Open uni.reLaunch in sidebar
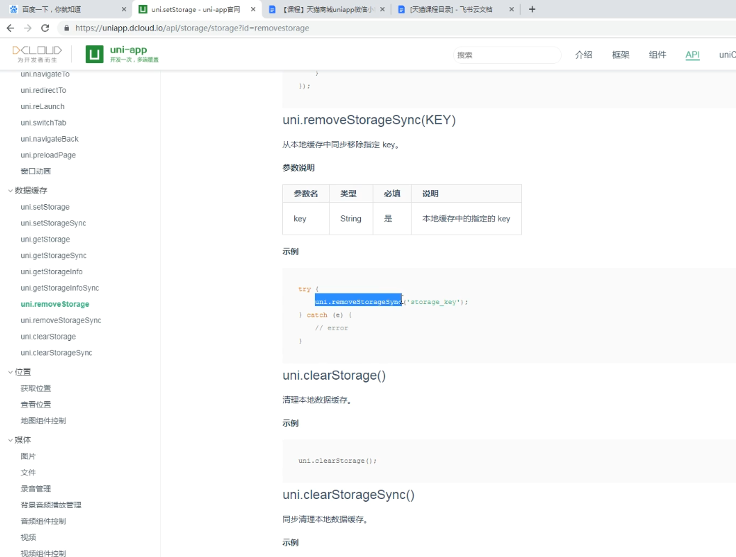 [43, 106]
